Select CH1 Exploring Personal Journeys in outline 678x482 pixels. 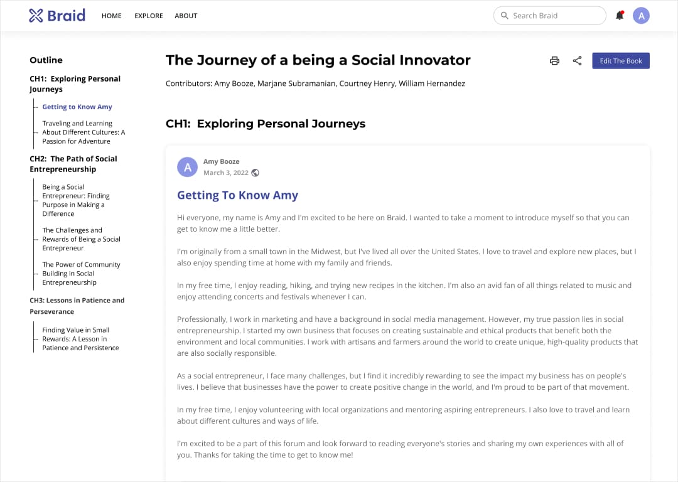75,83
